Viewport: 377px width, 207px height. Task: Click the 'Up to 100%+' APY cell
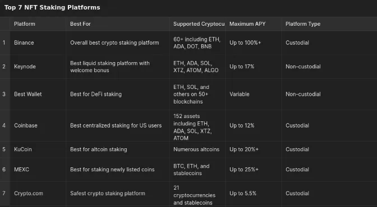[x=253, y=43]
